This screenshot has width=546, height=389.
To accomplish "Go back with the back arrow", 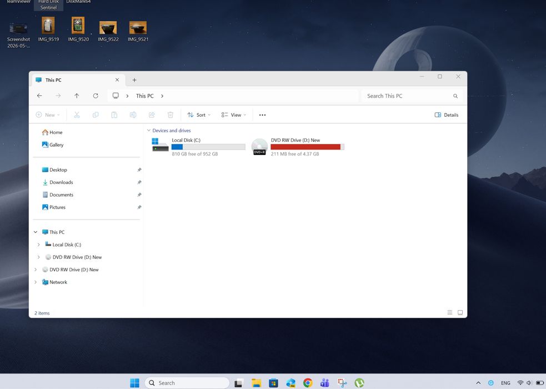I will 39,96.
